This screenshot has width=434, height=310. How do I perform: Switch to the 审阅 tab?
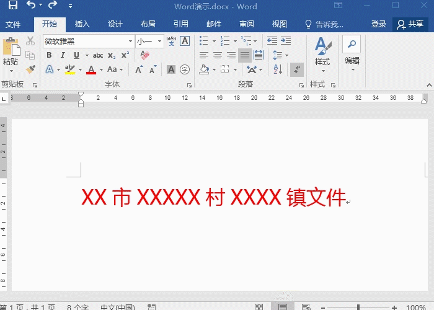[247, 24]
